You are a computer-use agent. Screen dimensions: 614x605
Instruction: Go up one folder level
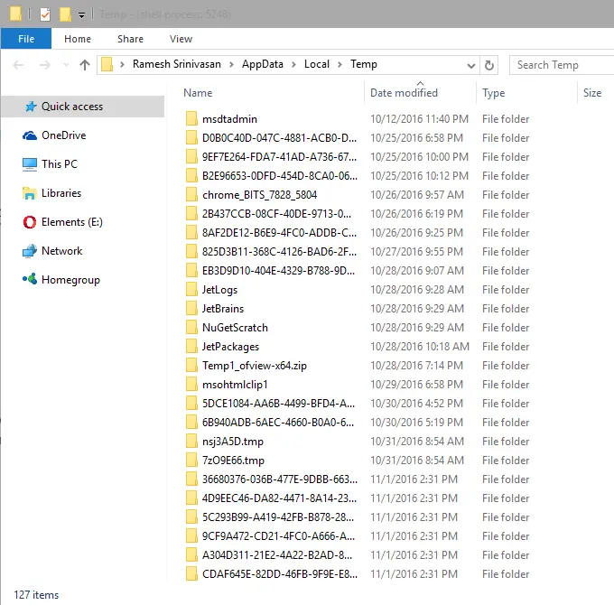85,65
